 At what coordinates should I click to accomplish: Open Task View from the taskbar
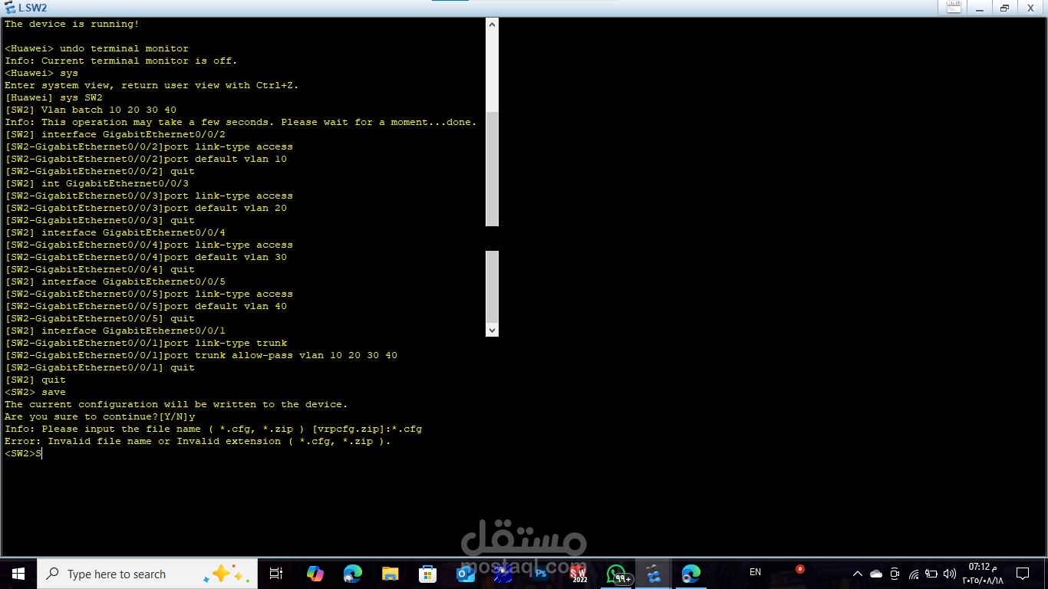pyautogui.click(x=276, y=574)
